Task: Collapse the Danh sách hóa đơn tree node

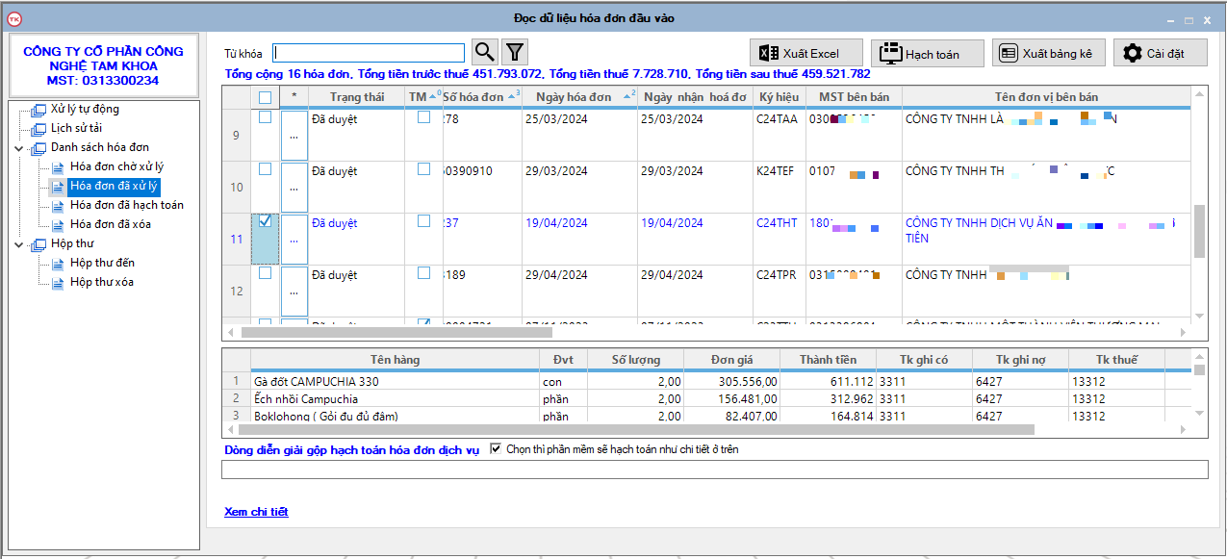Action: click(20, 148)
